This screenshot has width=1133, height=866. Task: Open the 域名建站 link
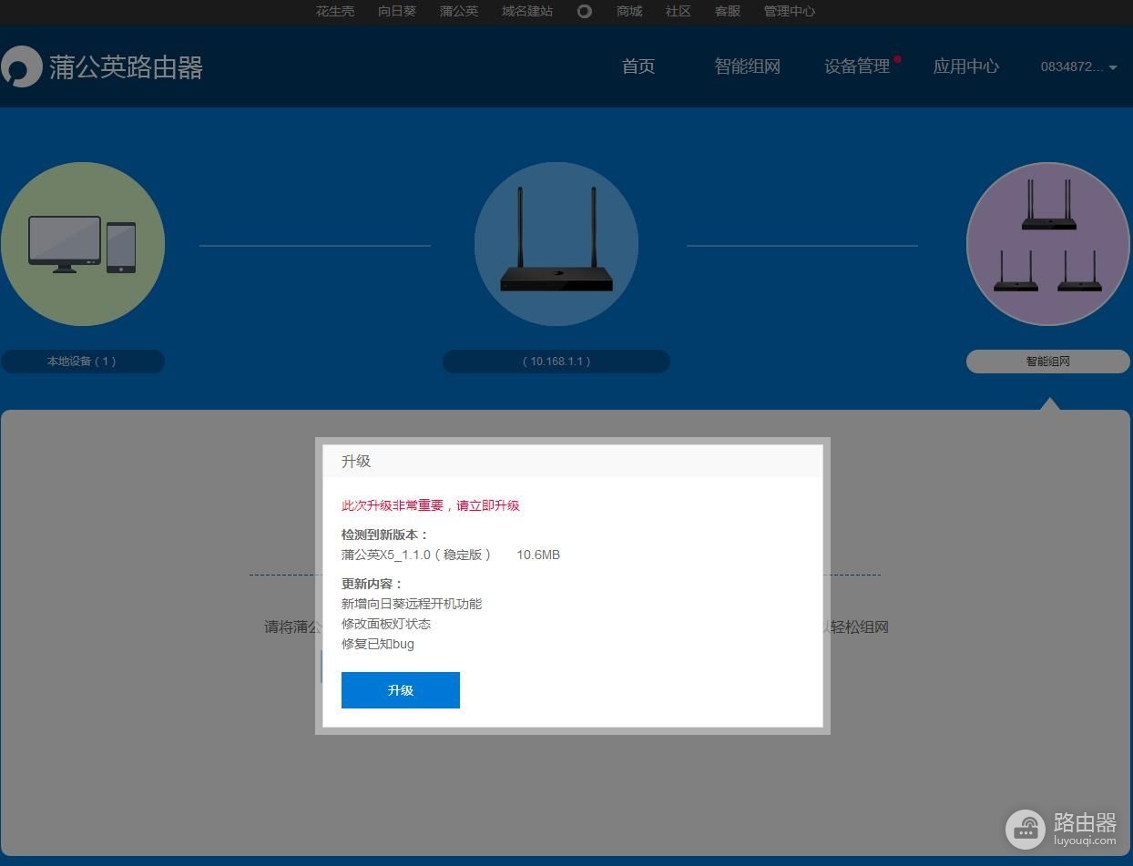click(x=527, y=11)
